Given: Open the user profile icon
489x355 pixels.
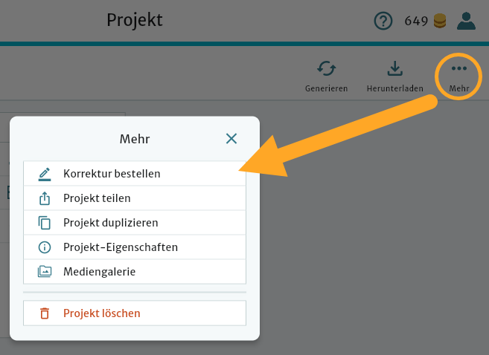Looking at the screenshot, I should [467, 21].
